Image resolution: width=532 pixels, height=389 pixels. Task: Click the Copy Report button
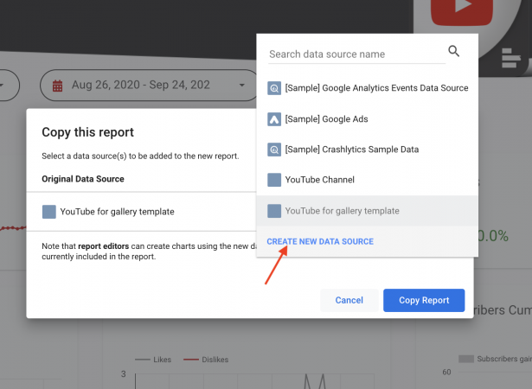coord(424,300)
